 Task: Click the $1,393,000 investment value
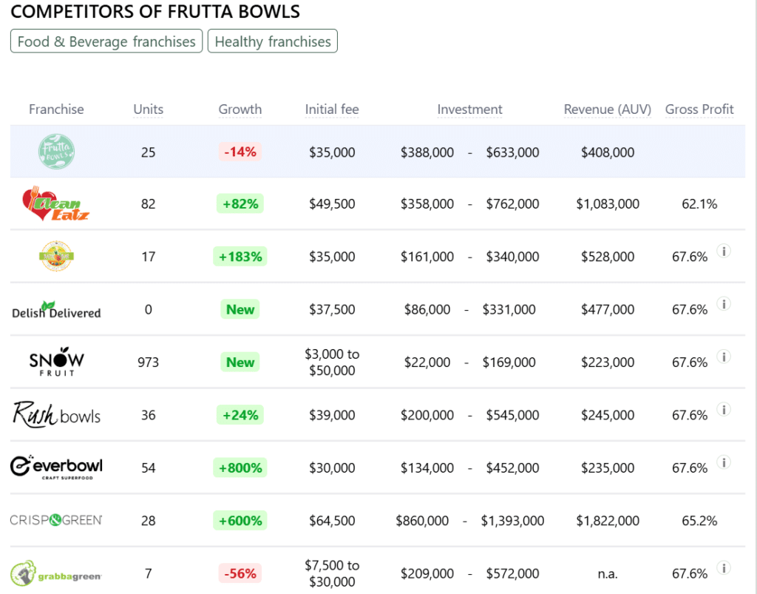tap(512, 521)
